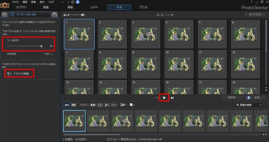Select the アニメーション GIF panel tab
The image size is (269, 142).
30,14
